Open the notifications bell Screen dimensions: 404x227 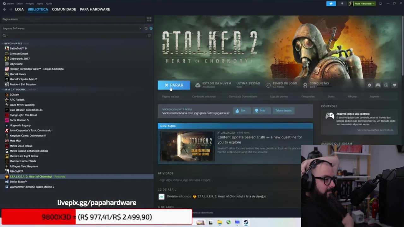click(342, 4)
